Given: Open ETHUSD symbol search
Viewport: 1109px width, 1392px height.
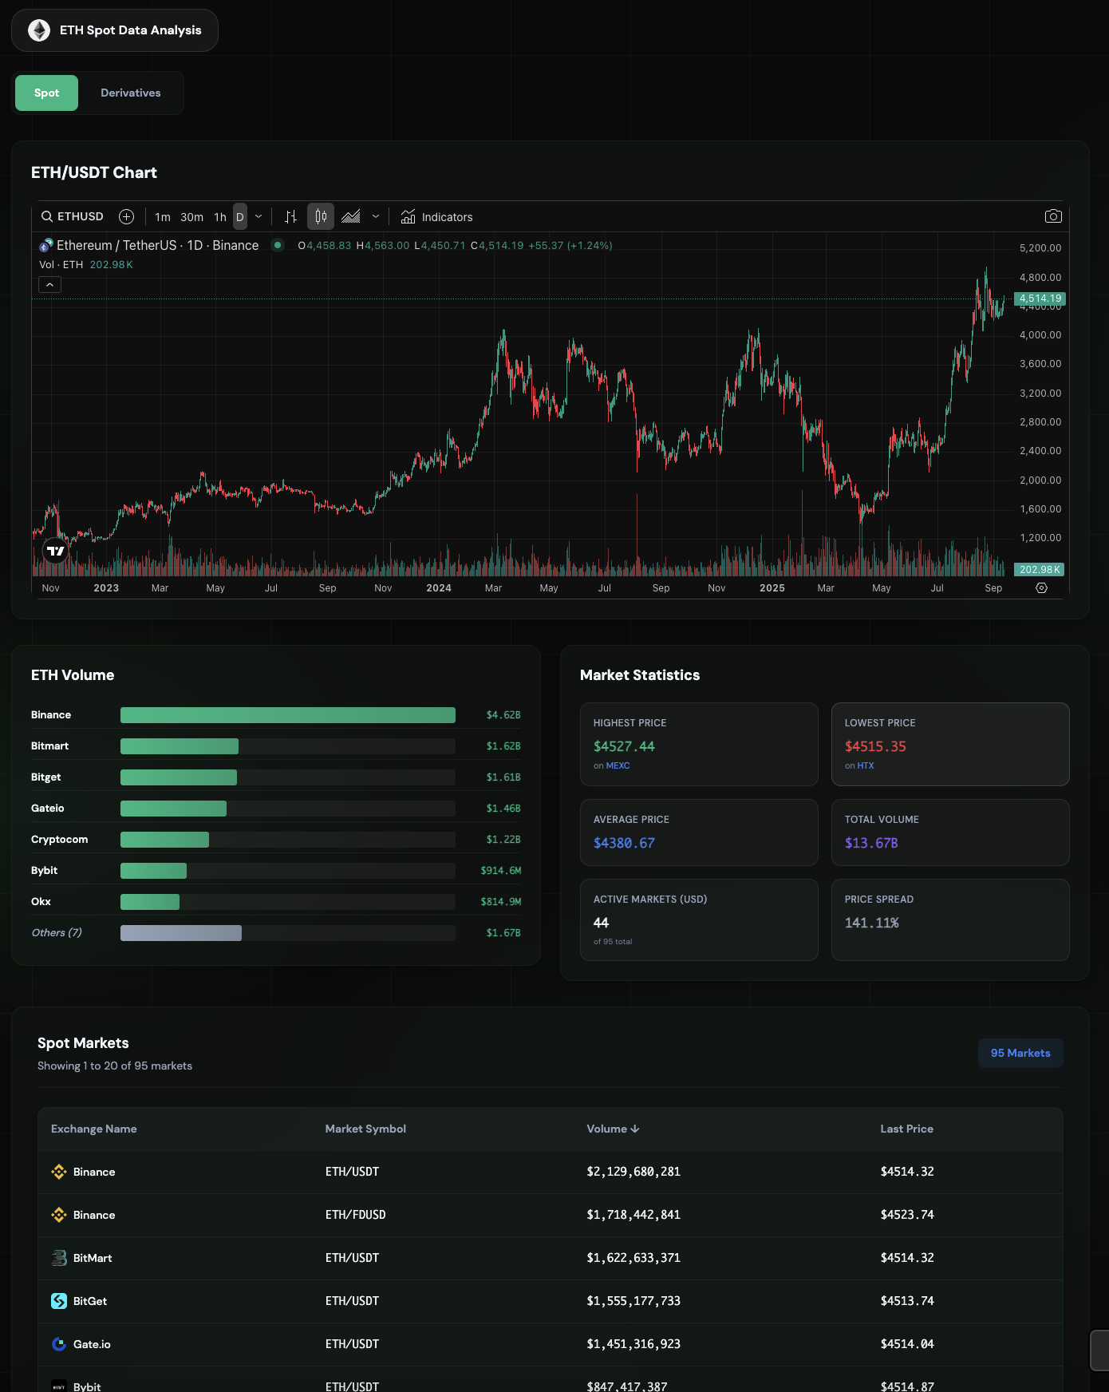Looking at the screenshot, I should point(73,216).
